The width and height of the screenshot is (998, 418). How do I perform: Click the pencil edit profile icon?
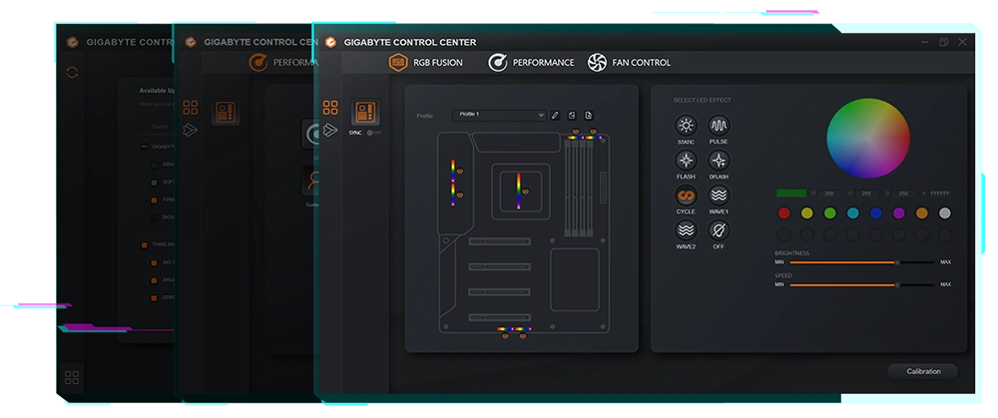[x=555, y=115]
